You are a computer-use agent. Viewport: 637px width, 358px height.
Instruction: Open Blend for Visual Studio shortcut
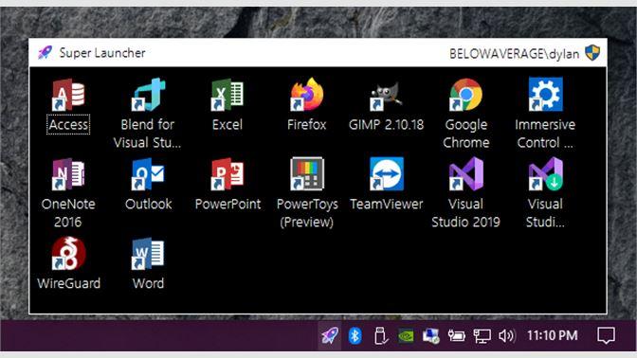tap(148, 95)
